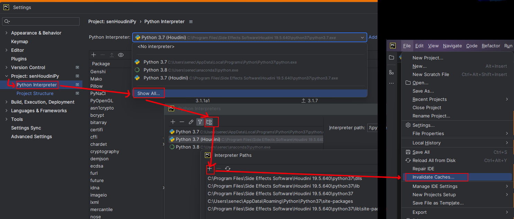The width and height of the screenshot is (514, 219).
Task: Open Local History submenu
Action: pyautogui.click(x=426, y=143)
